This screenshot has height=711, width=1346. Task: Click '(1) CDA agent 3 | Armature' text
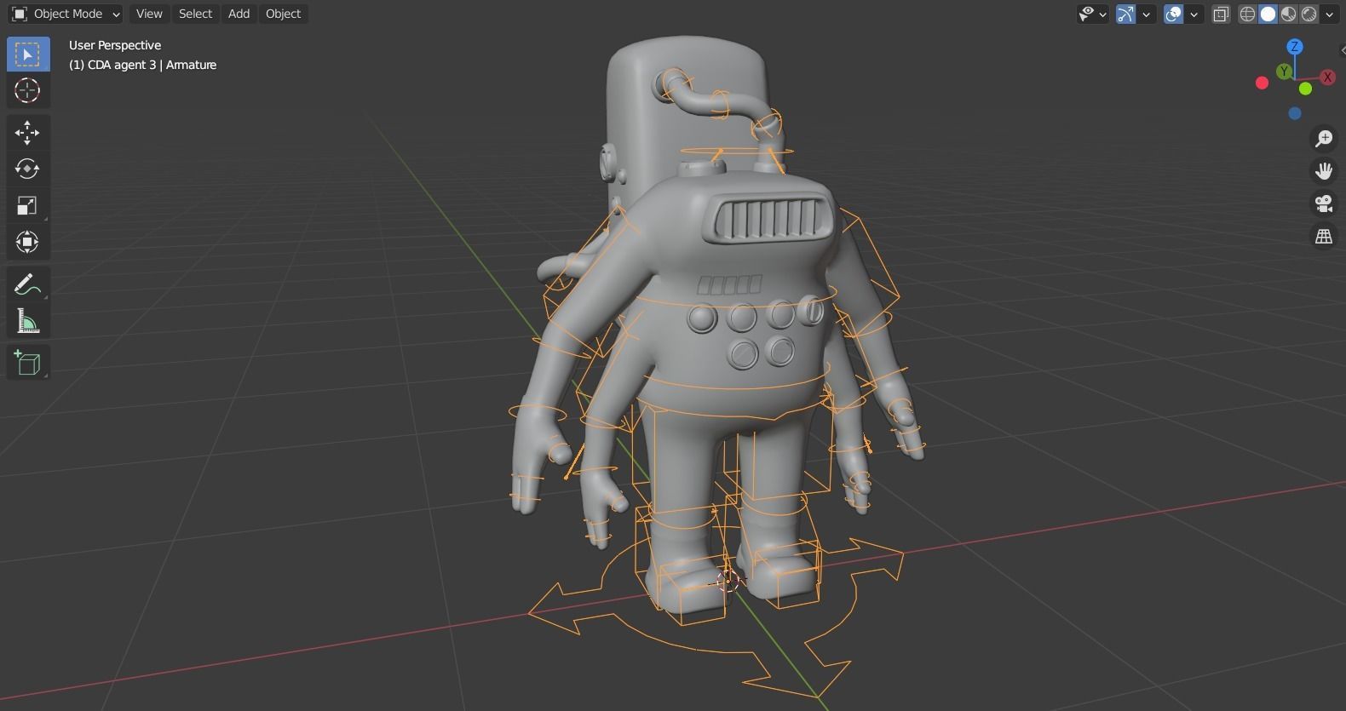[142, 65]
